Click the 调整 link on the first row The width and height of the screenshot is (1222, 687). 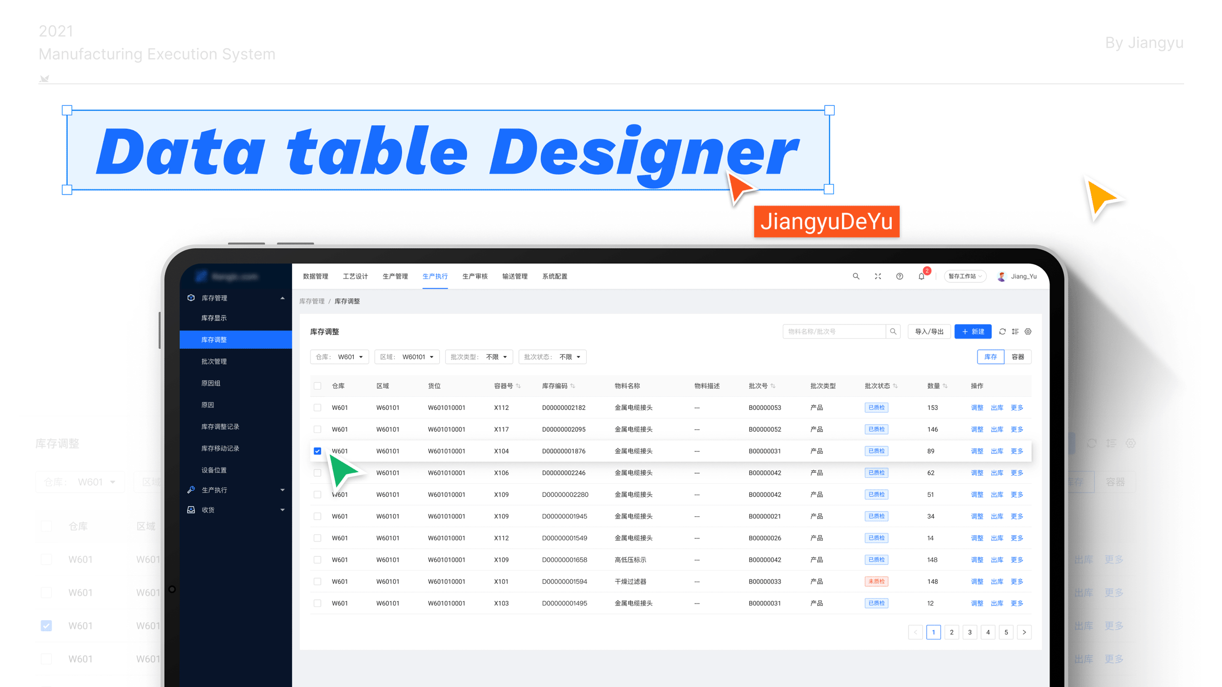977,407
